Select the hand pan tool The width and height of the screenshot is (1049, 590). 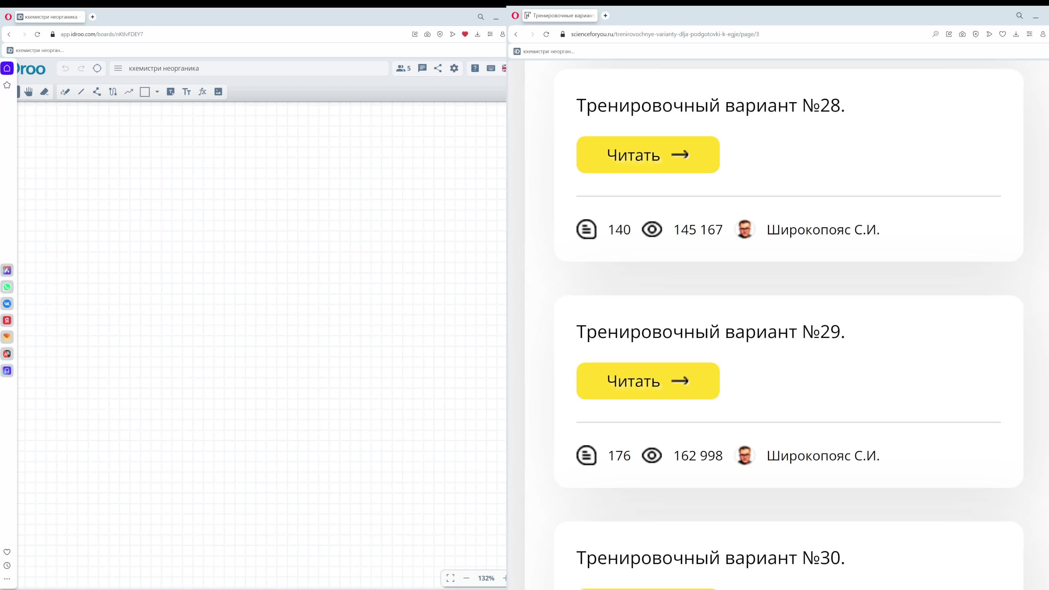coord(28,92)
